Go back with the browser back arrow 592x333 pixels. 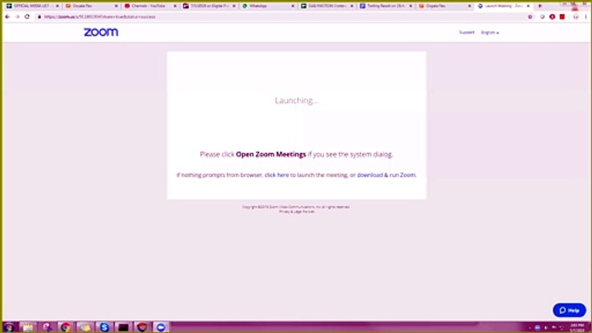point(7,17)
